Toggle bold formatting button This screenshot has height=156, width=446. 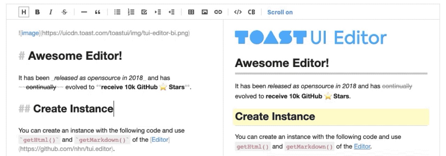(37, 12)
